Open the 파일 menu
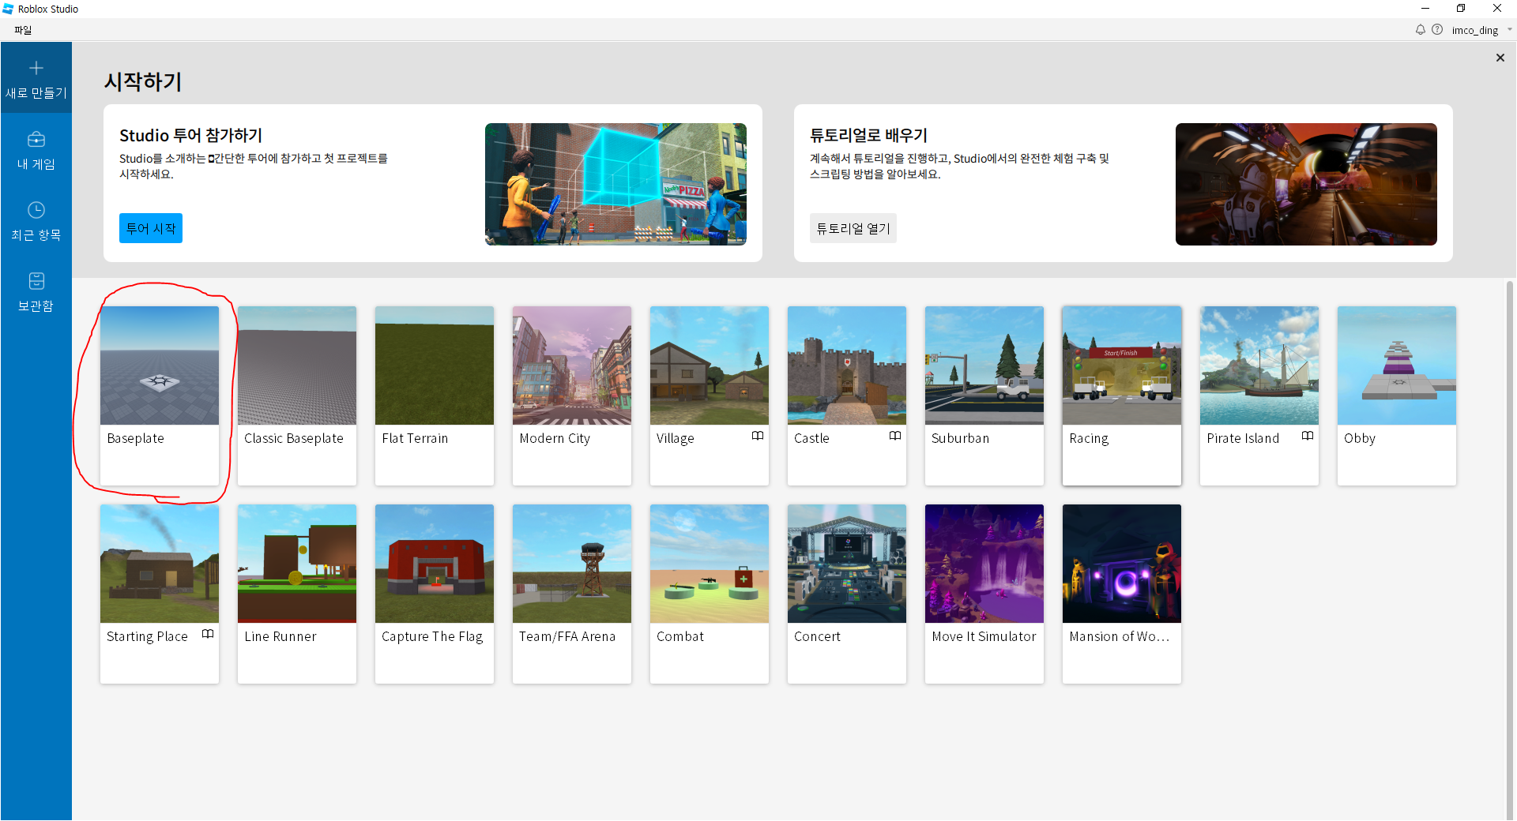The image size is (1517, 821). click(x=23, y=30)
